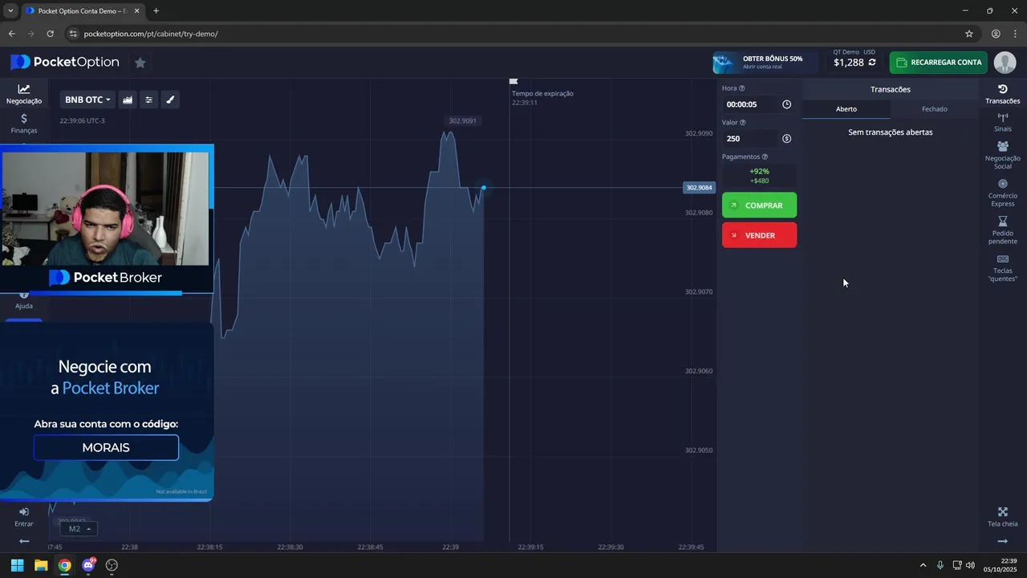
Task: Open the user profile avatar
Action: point(1005,62)
